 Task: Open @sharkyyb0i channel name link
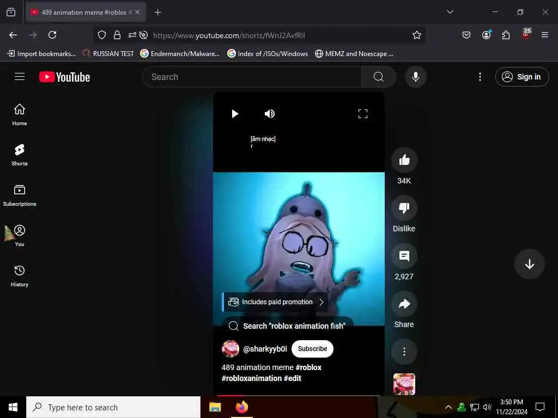265,349
